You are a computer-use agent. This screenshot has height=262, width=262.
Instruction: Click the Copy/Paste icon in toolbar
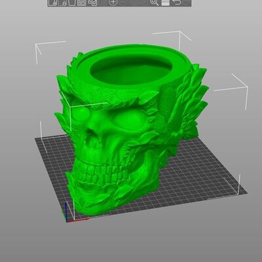coord(93,3)
